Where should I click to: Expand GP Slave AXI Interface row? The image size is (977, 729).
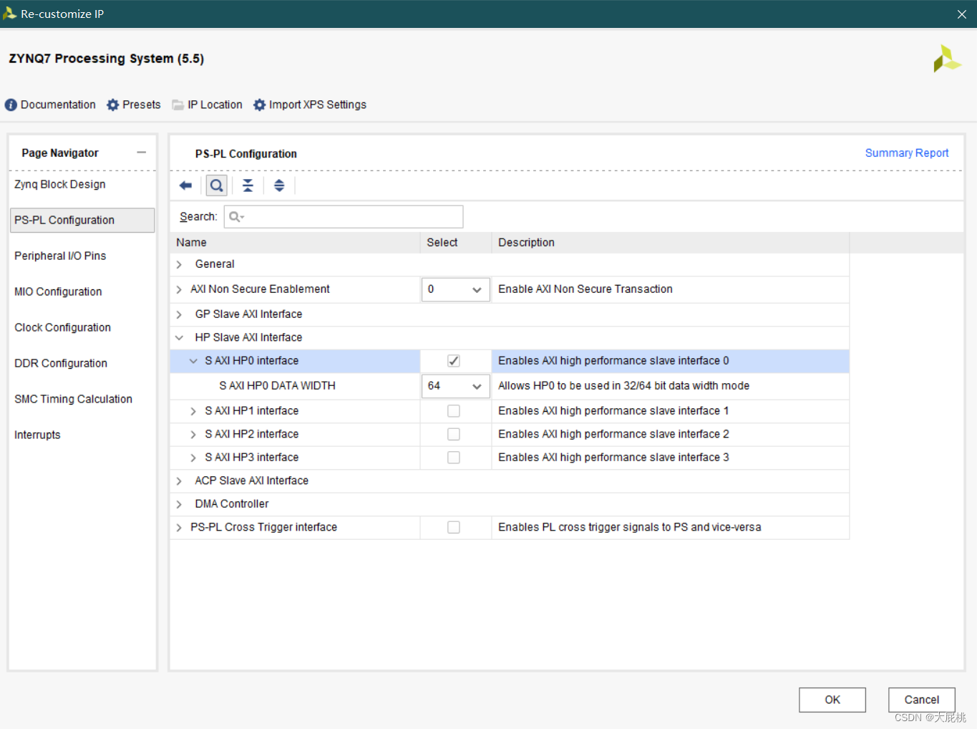[x=179, y=314]
